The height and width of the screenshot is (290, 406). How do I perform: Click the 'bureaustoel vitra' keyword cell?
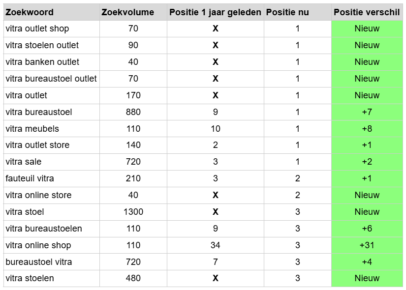click(x=39, y=262)
